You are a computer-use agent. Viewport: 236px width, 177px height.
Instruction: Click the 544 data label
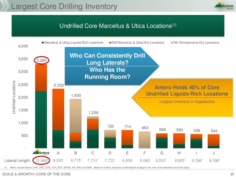214,131
